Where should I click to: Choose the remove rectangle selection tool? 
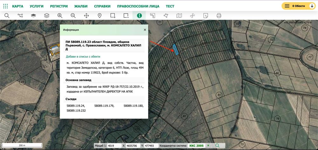tap(126, 16)
